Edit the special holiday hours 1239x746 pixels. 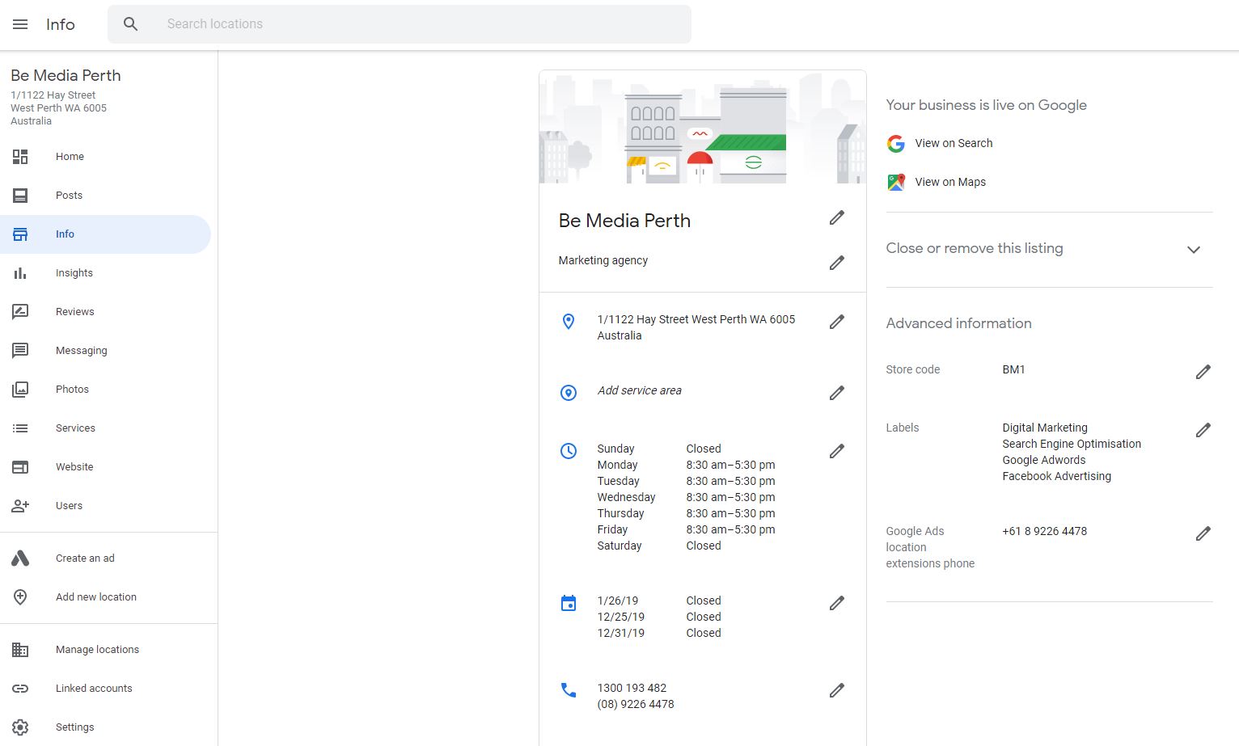tap(837, 603)
